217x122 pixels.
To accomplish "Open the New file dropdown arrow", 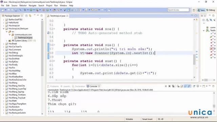I will point(5,10).
